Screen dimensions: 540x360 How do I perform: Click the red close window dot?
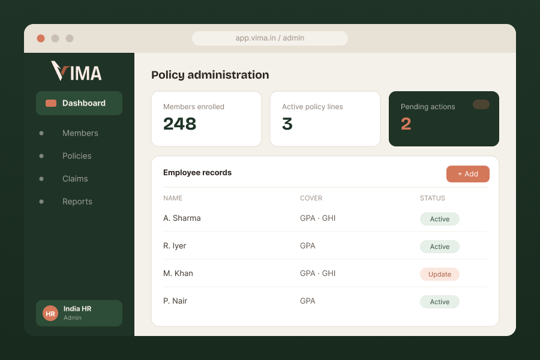(x=41, y=38)
